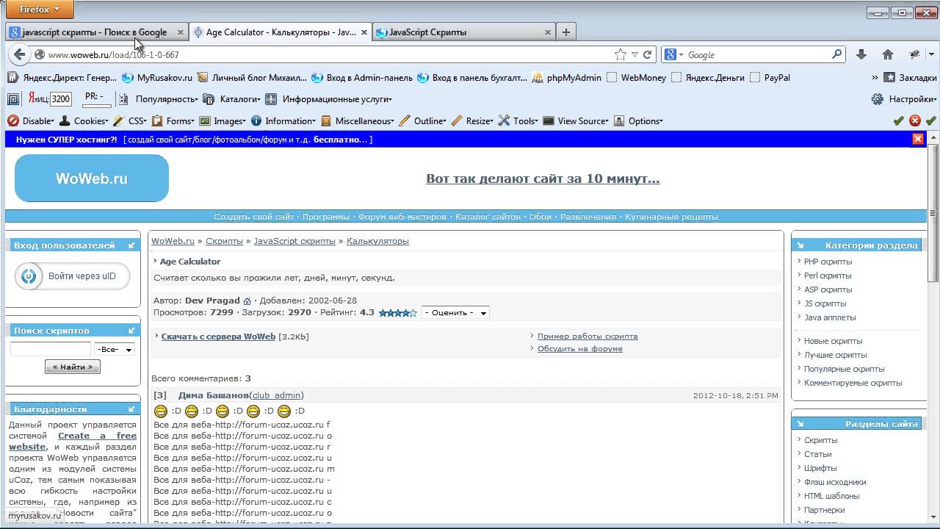940x529 pixels.
Task: Open the club_admin user link
Action: 277,395
